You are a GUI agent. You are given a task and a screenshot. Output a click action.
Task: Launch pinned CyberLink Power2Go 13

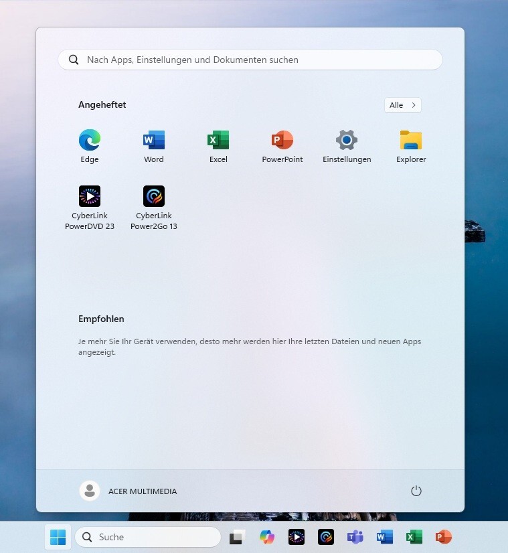coord(154,208)
